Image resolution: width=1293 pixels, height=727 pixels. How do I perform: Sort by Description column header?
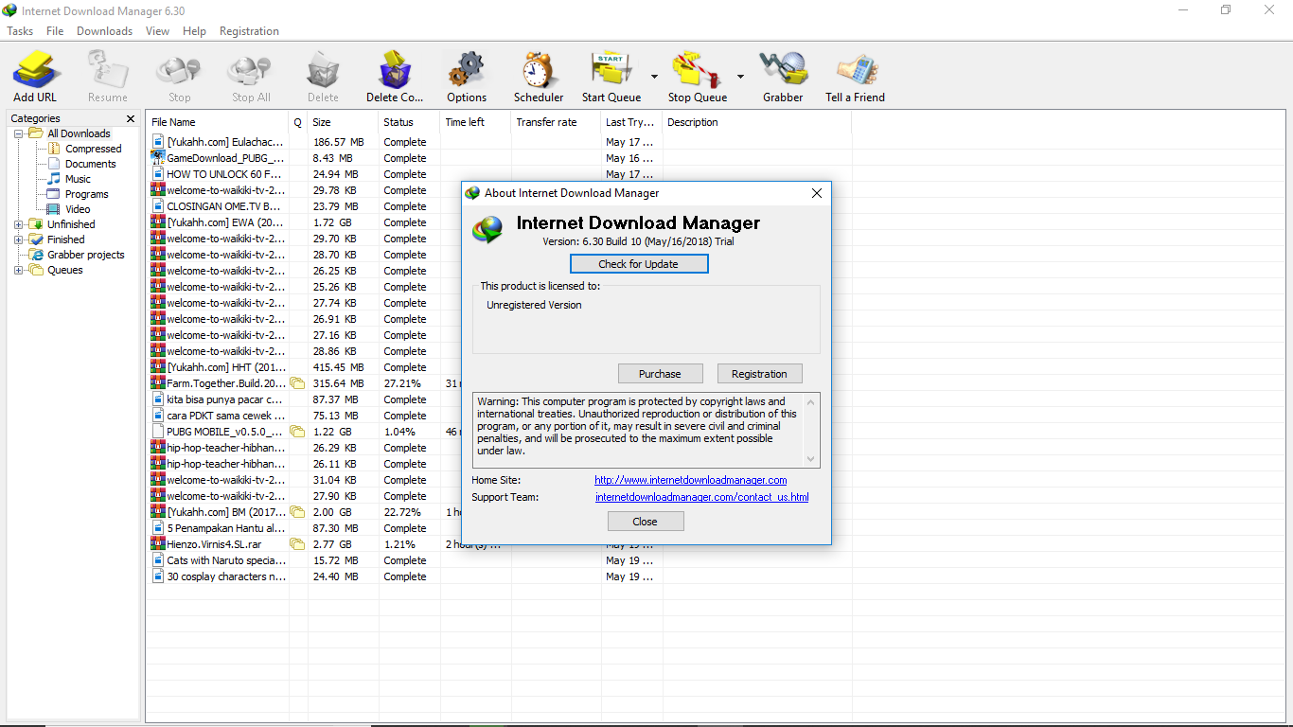pyautogui.click(x=756, y=122)
